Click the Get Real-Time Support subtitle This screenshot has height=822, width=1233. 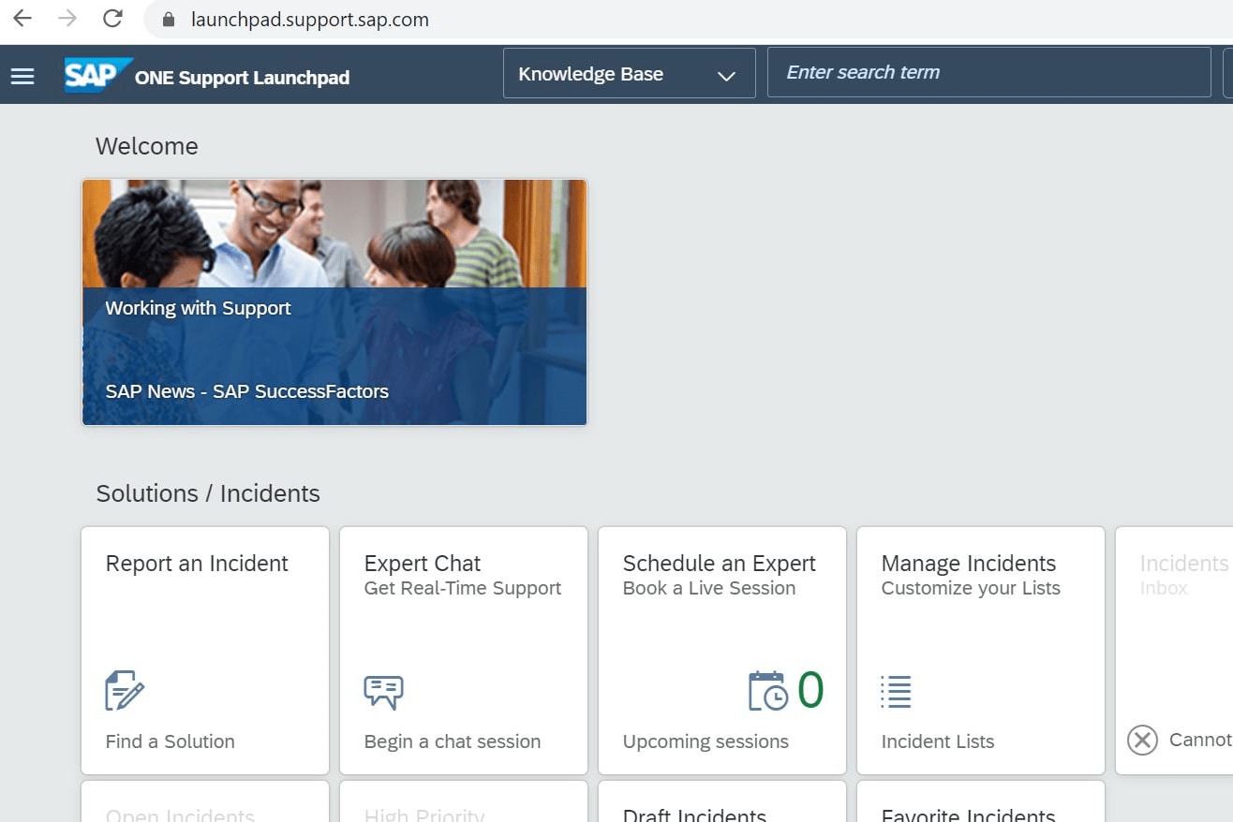click(462, 588)
